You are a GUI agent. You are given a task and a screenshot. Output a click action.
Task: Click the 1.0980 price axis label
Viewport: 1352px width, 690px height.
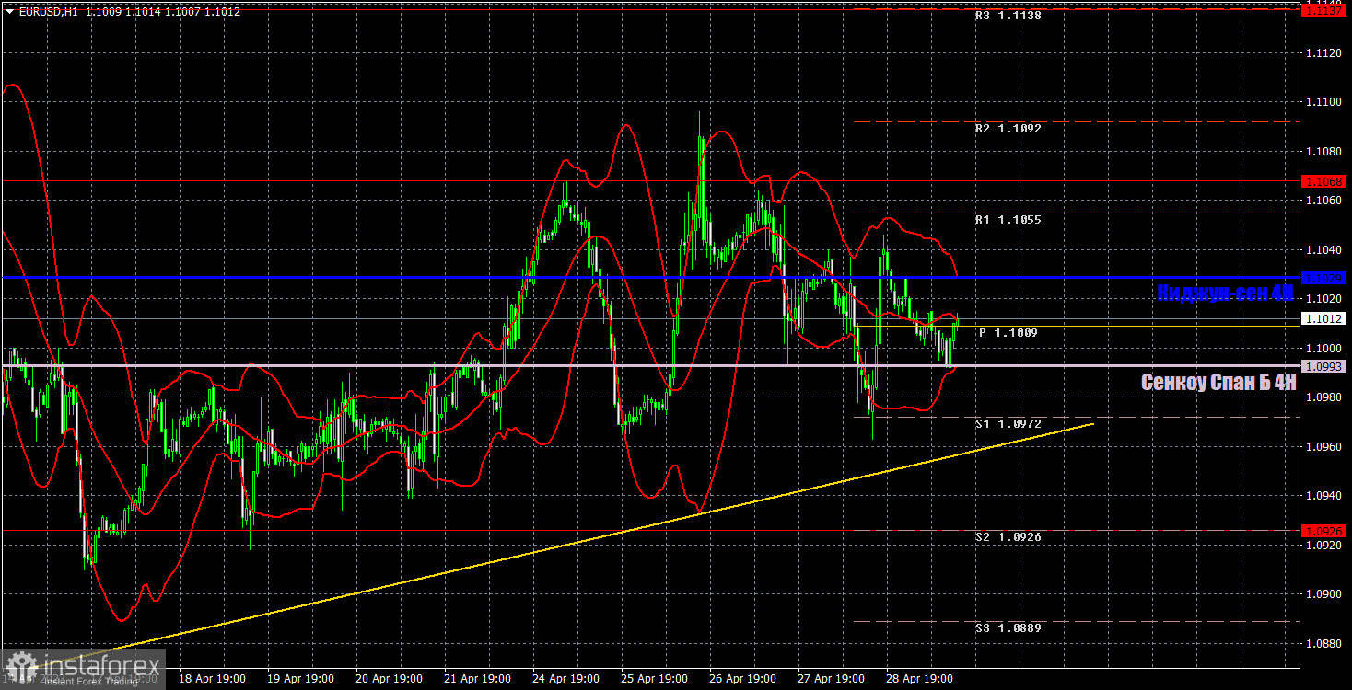(x=1323, y=397)
